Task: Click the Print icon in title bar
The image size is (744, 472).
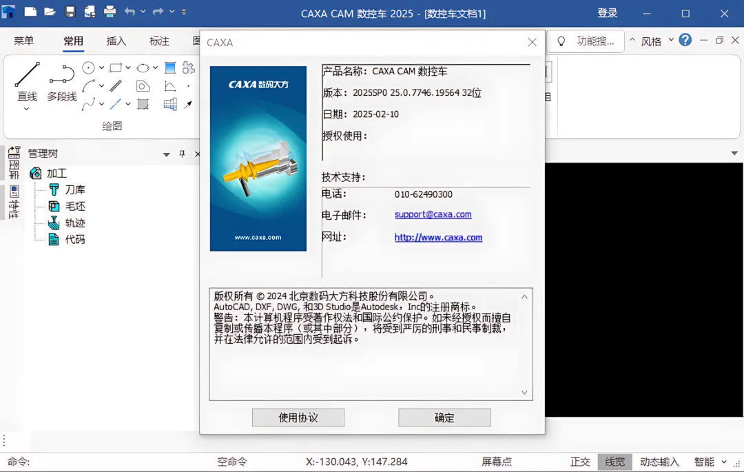Action: (x=110, y=12)
